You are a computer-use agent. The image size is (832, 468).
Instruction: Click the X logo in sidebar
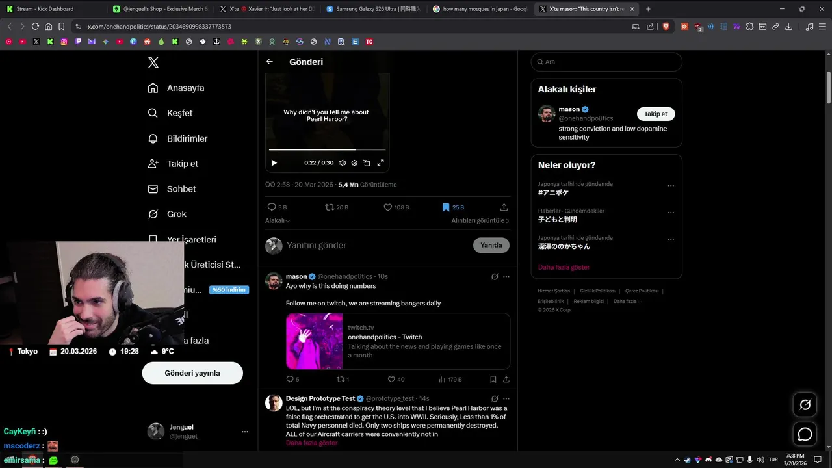pyautogui.click(x=153, y=62)
